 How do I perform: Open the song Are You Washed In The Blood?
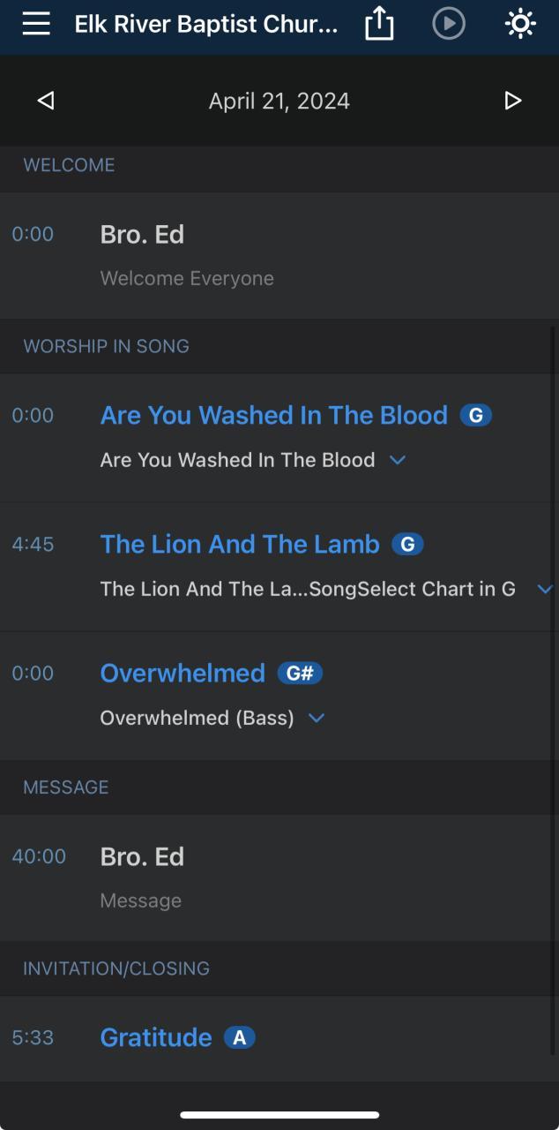pos(273,415)
